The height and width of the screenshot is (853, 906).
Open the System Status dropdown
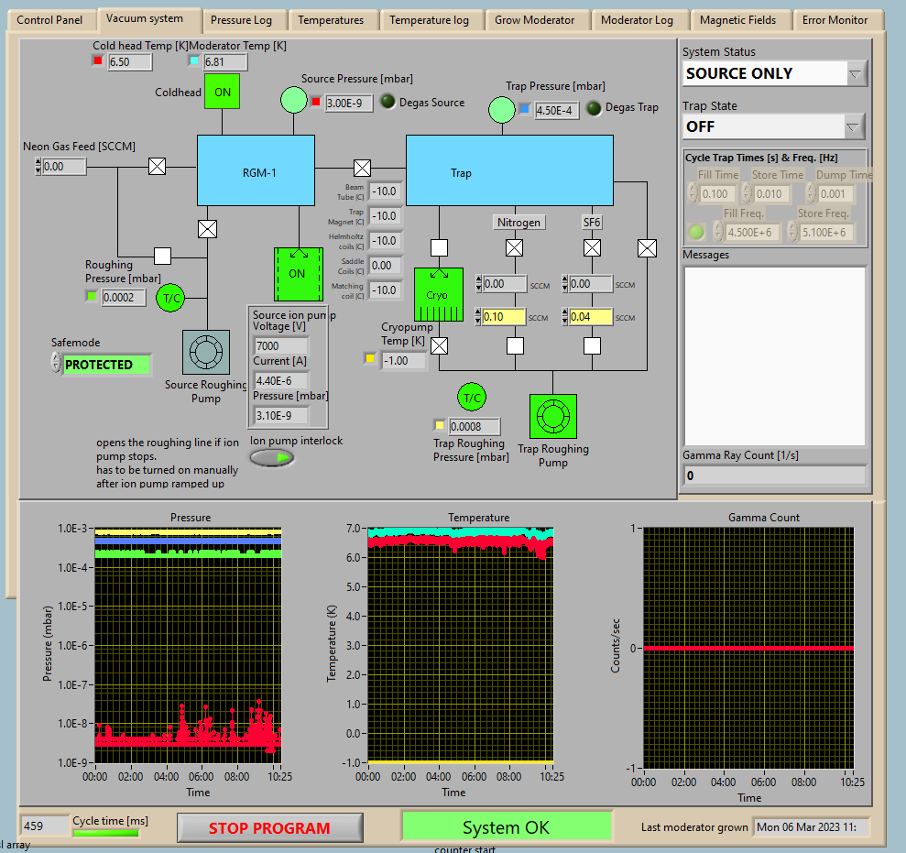click(x=856, y=73)
